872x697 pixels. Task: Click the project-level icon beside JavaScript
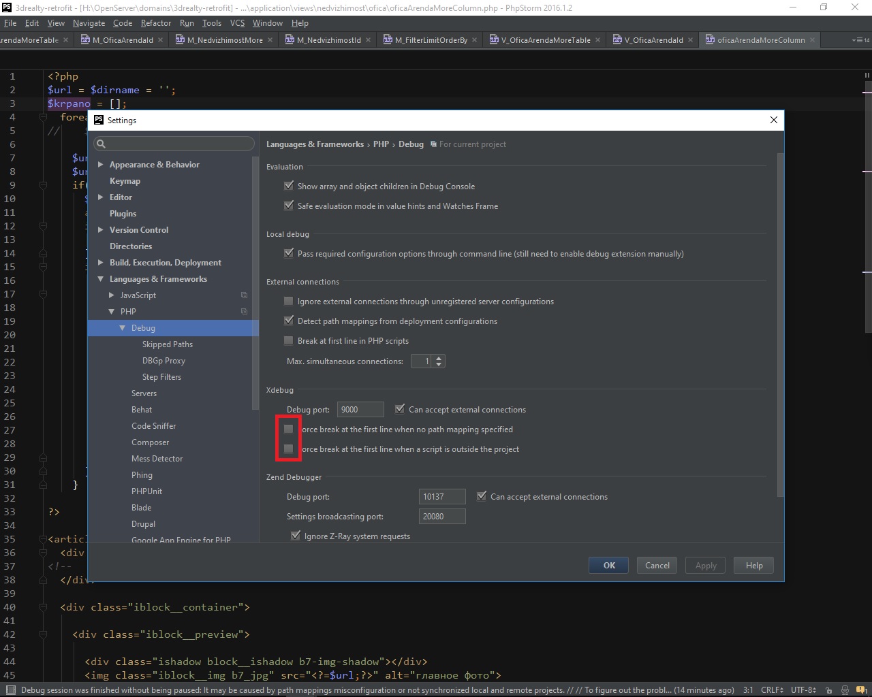[x=244, y=295]
